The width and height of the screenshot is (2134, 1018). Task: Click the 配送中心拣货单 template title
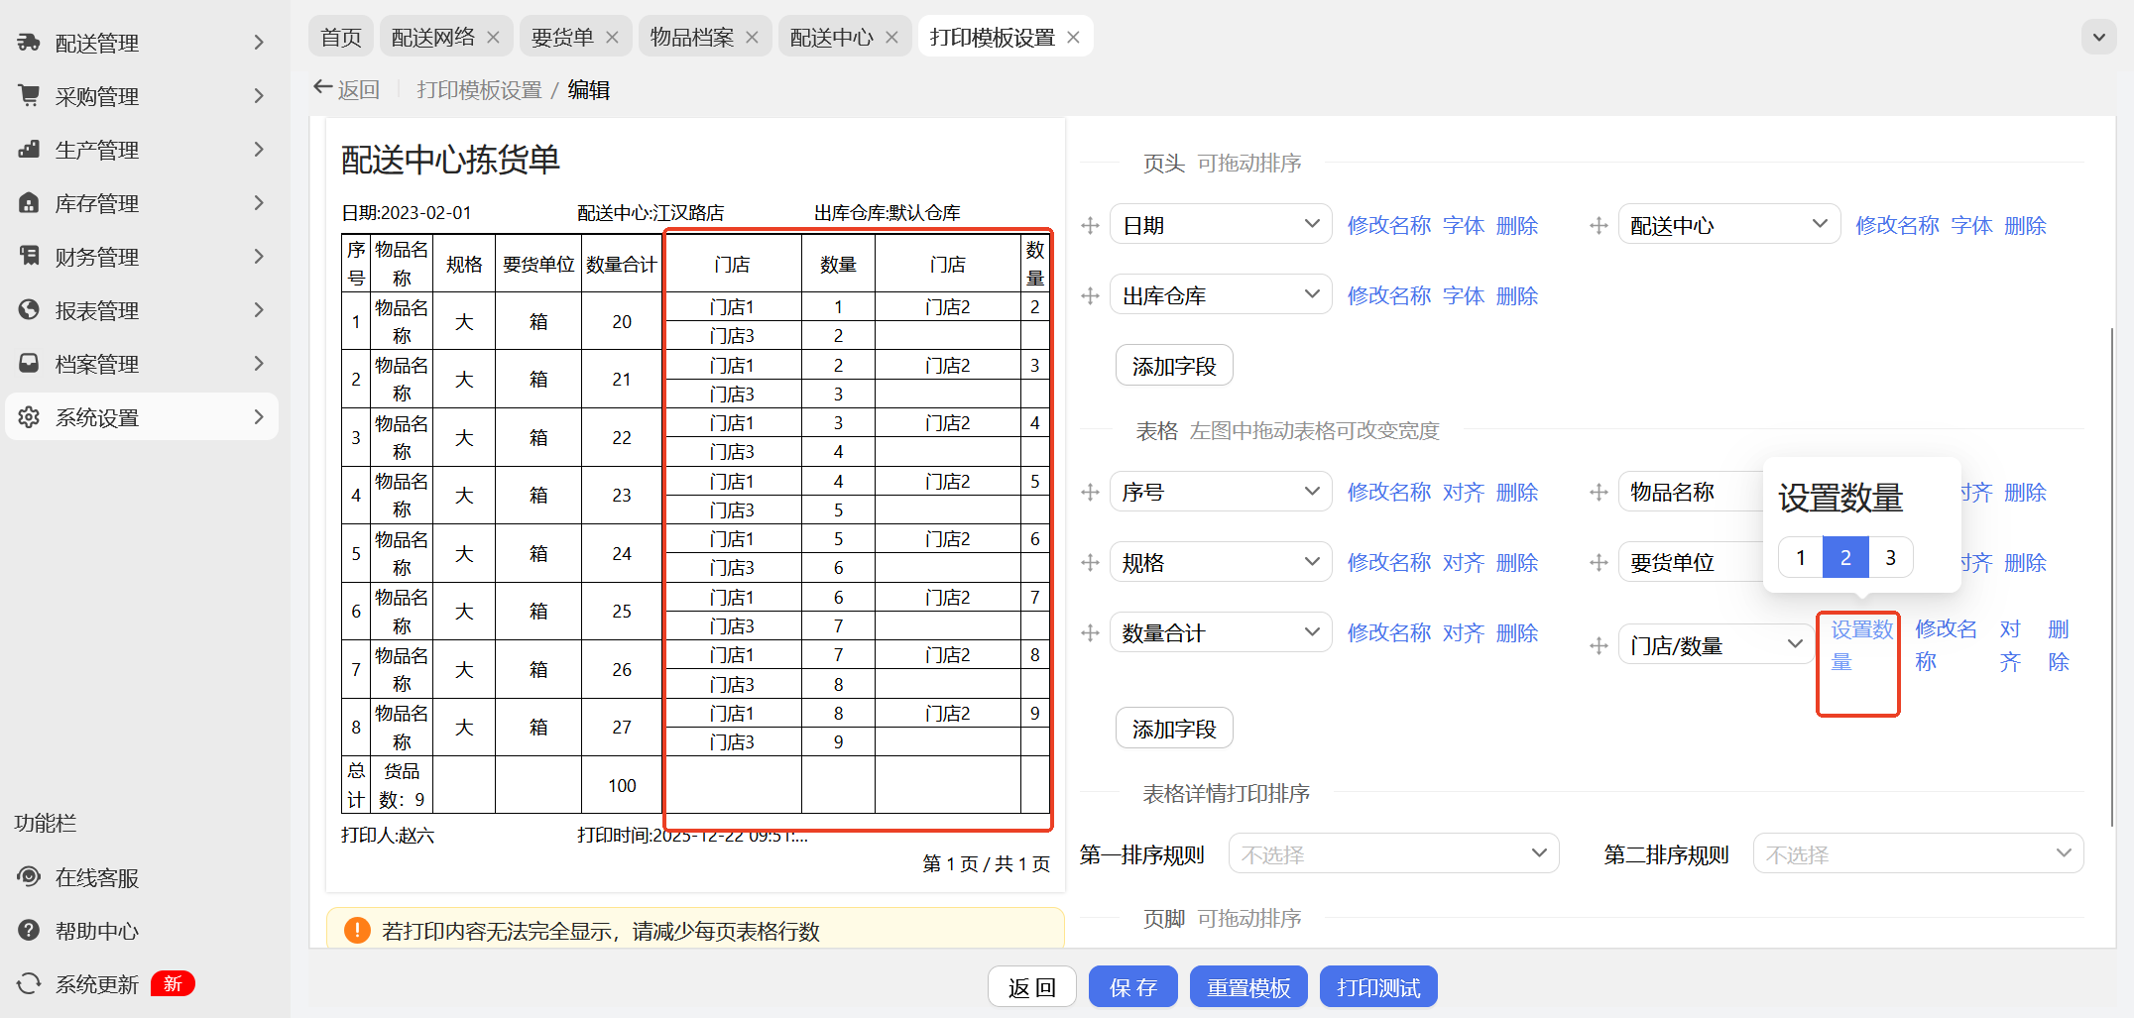(451, 160)
